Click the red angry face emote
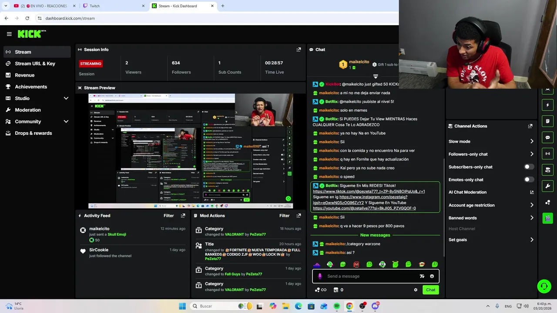 click(x=356, y=264)
